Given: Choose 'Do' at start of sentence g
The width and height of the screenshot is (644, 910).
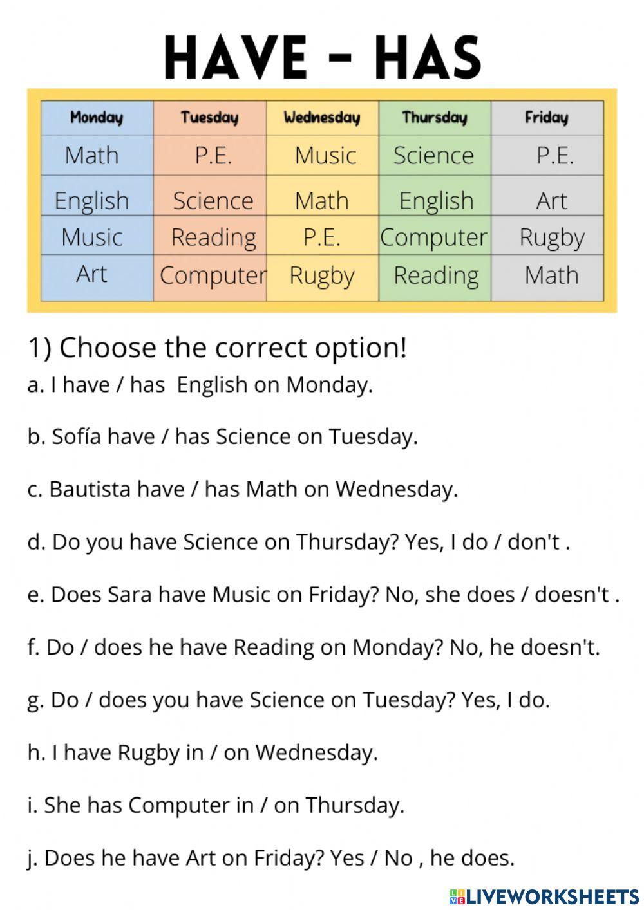Looking at the screenshot, I should 64,700.
